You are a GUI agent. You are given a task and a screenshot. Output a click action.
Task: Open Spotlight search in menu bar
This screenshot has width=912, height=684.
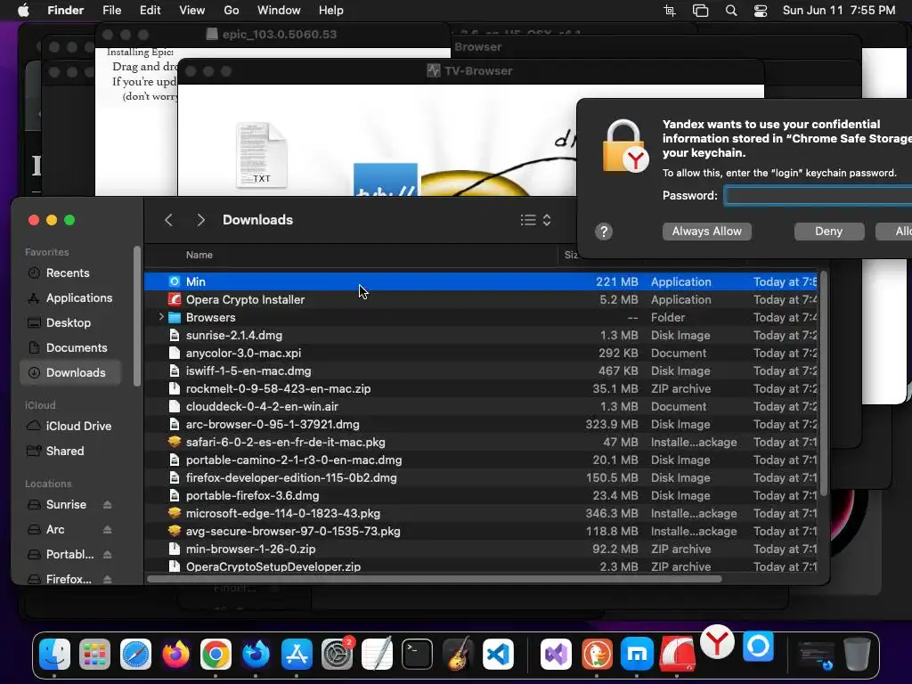pyautogui.click(x=731, y=11)
